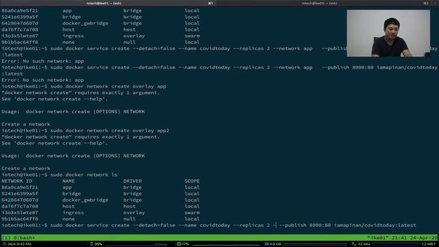Click the "NETWORK ID" column header text

click(x=16, y=181)
